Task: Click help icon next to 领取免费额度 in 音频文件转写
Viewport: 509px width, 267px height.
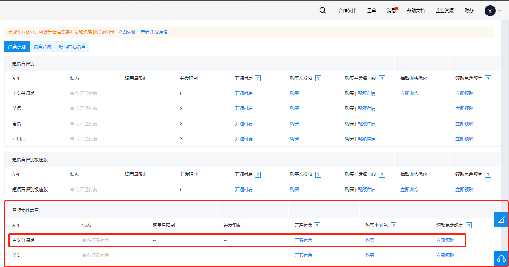Action: (x=469, y=225)
